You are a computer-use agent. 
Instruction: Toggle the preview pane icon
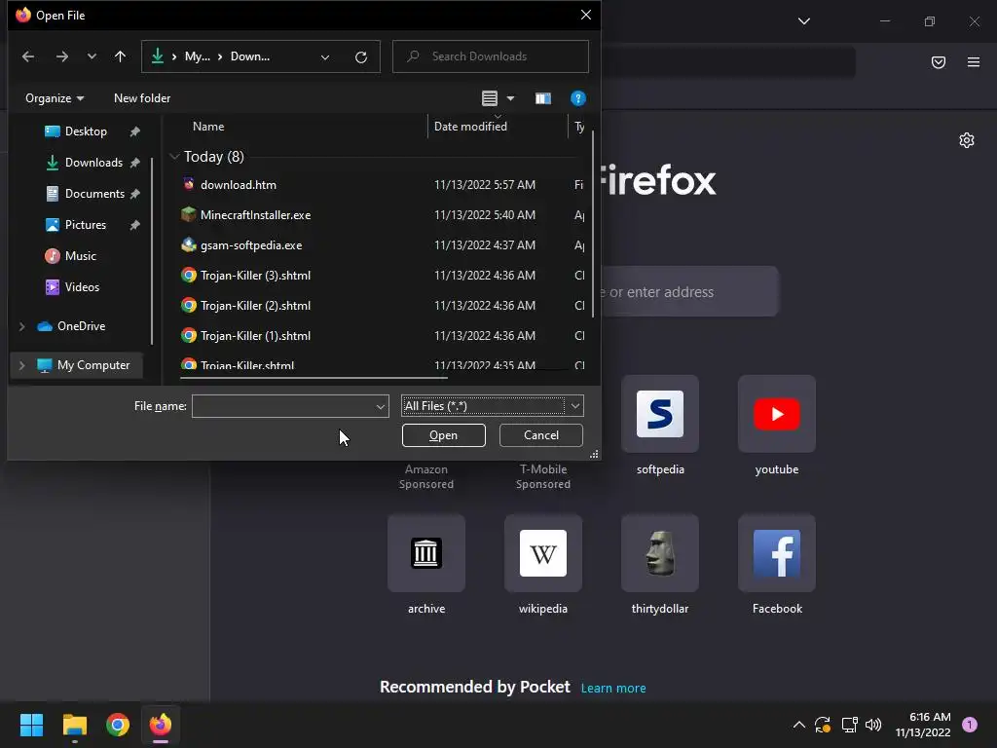(543, 98)
